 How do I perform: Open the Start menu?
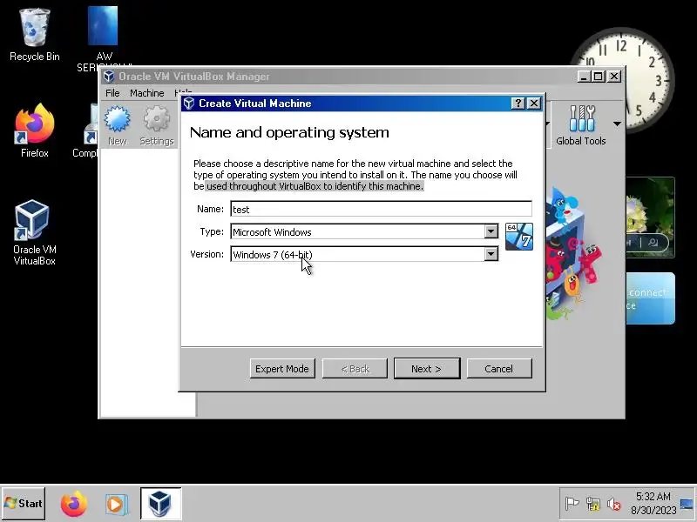[x=24, y=504]
